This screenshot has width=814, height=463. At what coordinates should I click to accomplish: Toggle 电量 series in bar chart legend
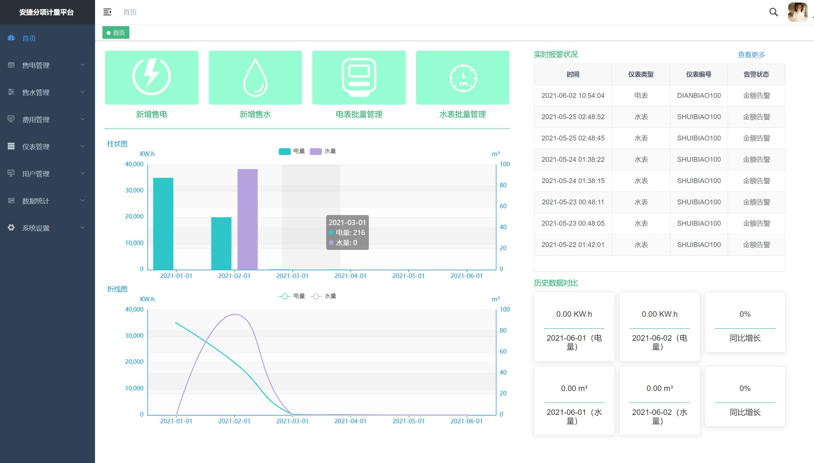[285, 151]
